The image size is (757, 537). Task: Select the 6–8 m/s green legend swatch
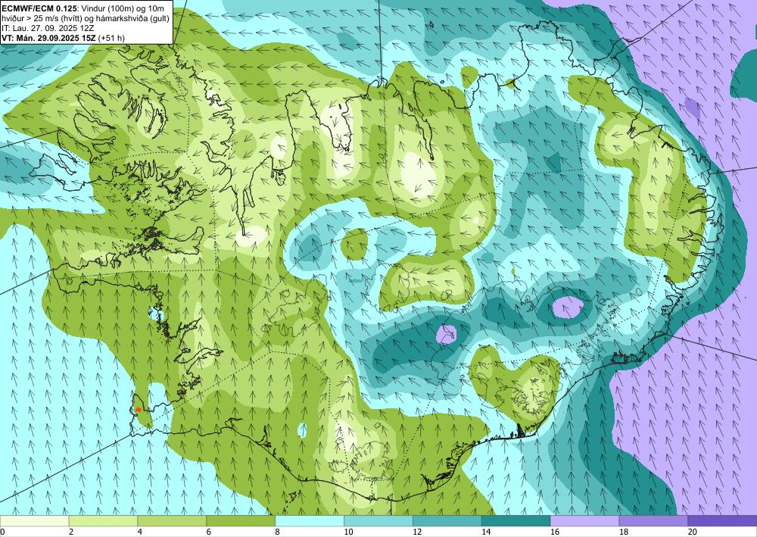(241, 521)
